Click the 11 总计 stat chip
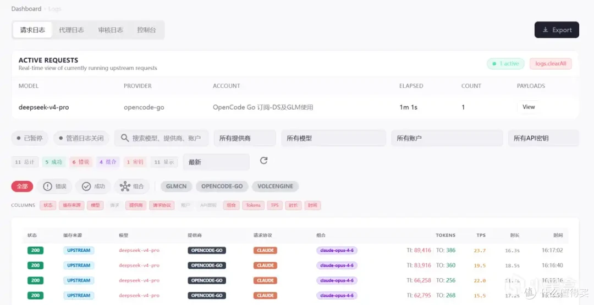The image size is (594, 305). [25, 162]
